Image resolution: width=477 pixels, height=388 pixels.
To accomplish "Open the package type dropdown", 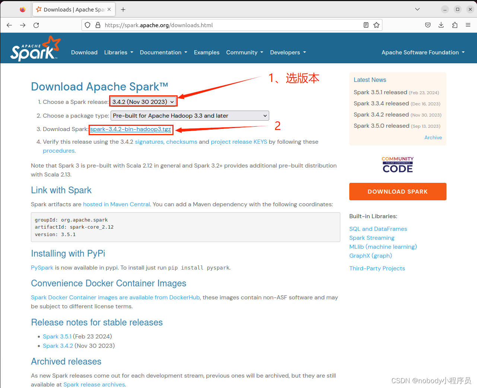I will point(190,116).
